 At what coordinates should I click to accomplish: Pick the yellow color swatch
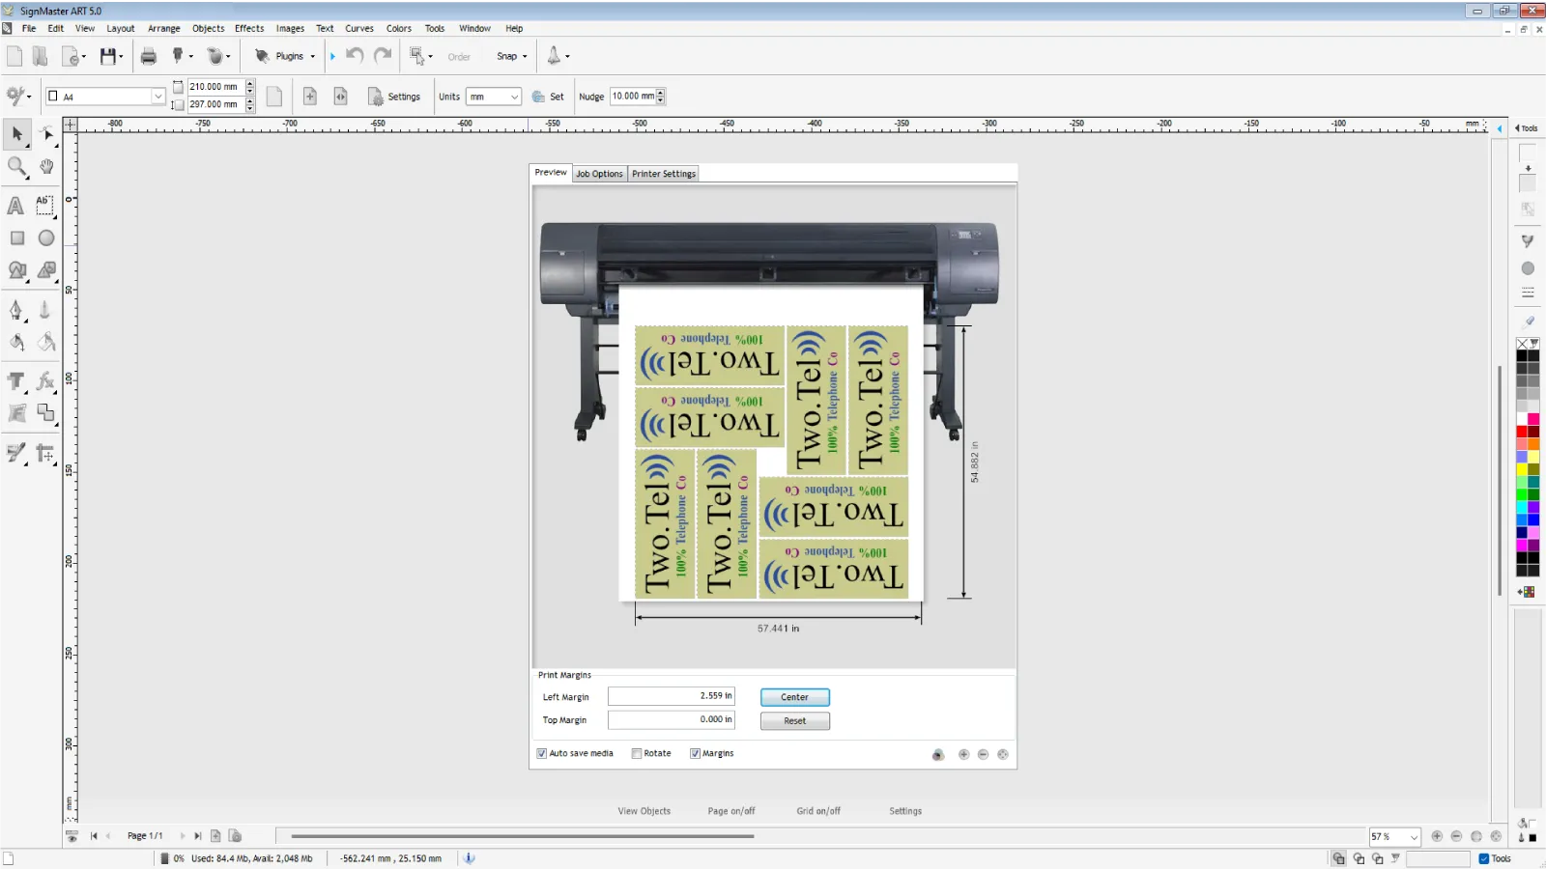[x=1522, y=468]
